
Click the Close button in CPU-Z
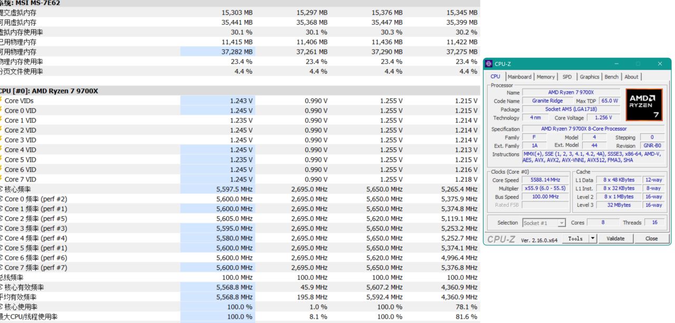[651, 238]
